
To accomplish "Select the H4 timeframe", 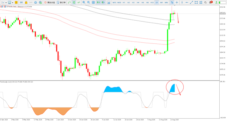I will 138,3.
